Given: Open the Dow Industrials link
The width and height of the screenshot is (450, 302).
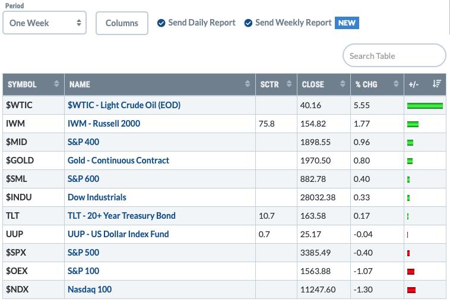Looking at the screenshot, I should [x=97, y=197].
